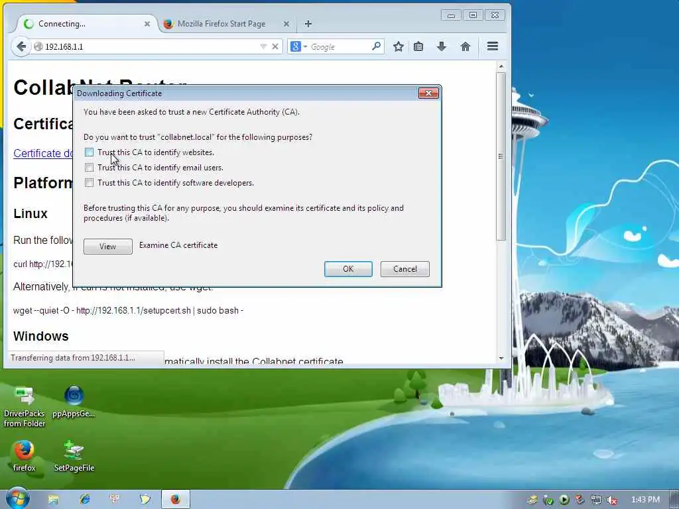The image size is (679, 509).
Task: Click the 192.168.1.1 address field
Action: [x=147, y=46]
